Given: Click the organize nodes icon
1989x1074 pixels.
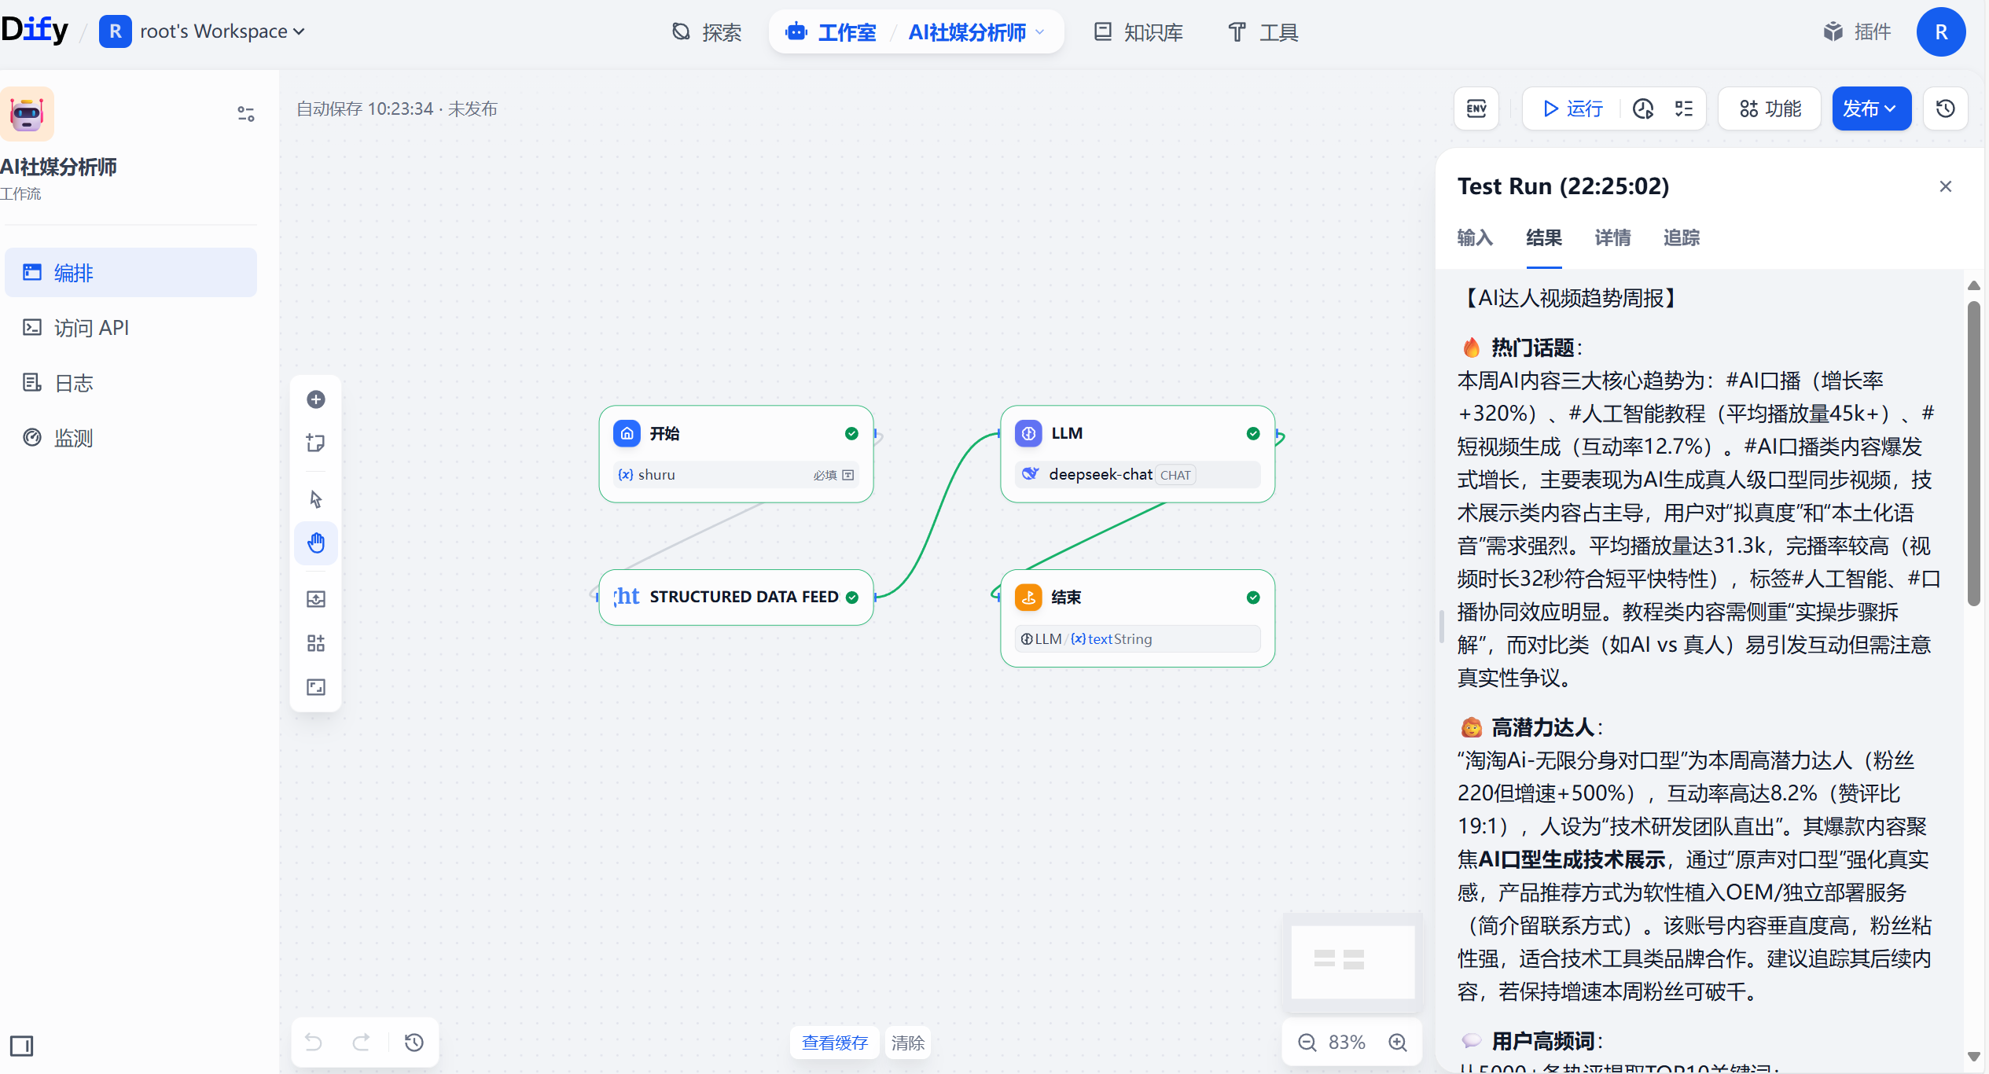Looking at the screenshot, I should [316, 643].
